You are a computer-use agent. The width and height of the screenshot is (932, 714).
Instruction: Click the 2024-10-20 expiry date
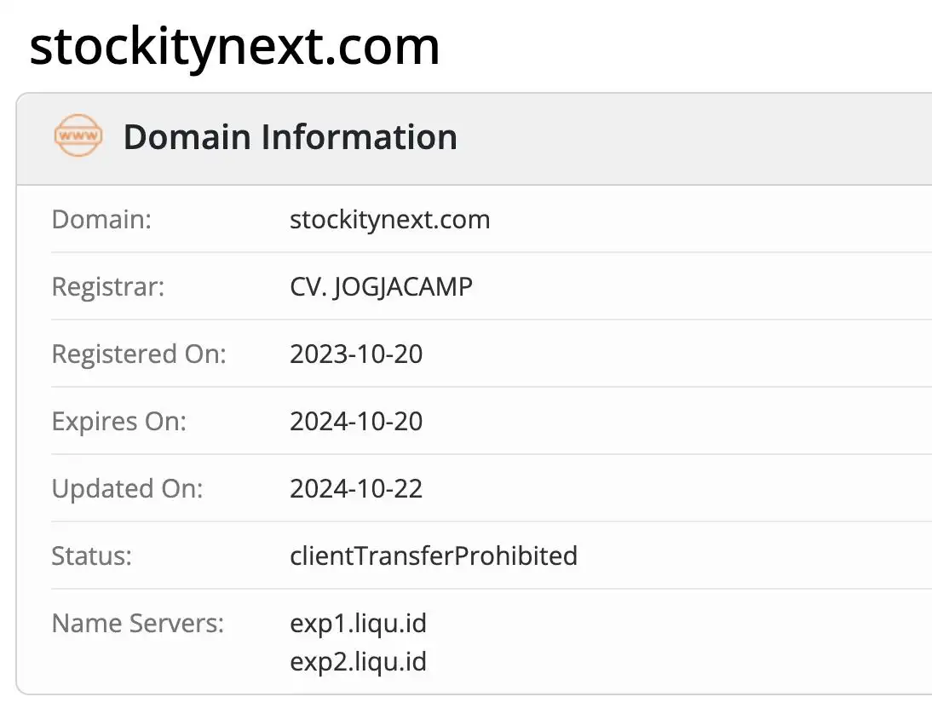[x=356, y=421]
